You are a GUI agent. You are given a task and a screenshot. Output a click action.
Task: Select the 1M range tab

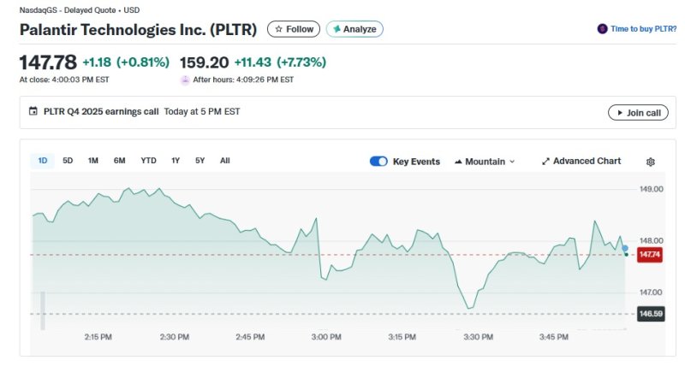pyautogui.click(x=93, y=160)
